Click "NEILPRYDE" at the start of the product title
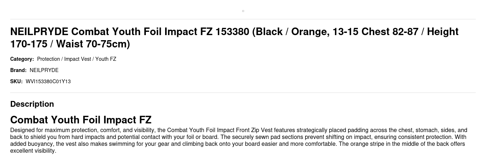Screen dimensions: 483x165 (x=39, y=32)
